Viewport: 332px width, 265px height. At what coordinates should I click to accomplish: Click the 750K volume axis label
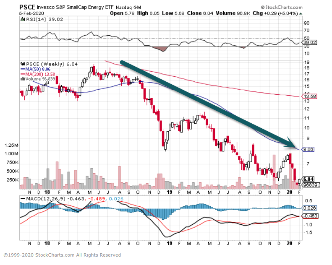(x=12, y=162)
